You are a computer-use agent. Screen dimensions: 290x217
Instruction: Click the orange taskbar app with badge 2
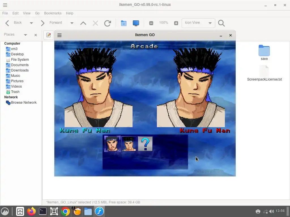coord(77,211)
